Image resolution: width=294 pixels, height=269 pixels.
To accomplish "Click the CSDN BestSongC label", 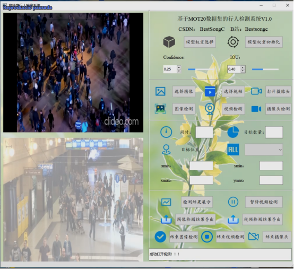I will (201, 29).
